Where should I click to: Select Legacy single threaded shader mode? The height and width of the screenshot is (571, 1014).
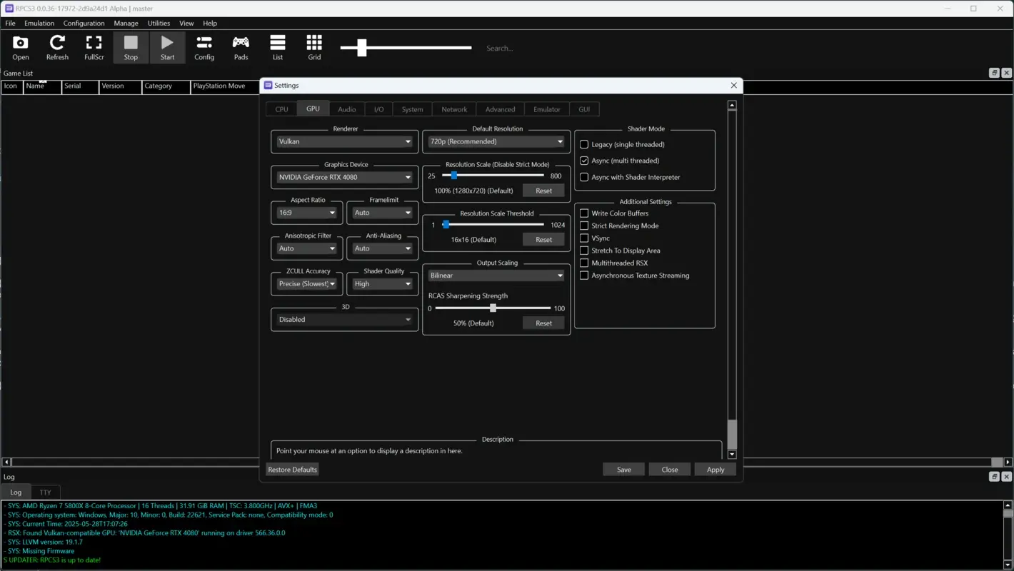584,144
